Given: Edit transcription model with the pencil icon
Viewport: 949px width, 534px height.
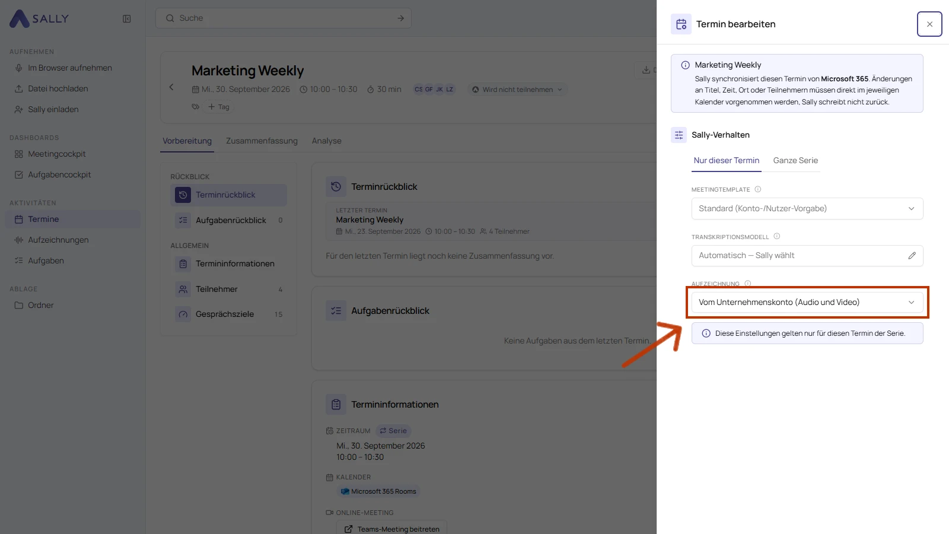Looking at the screenshot, I should click(912, 256).
